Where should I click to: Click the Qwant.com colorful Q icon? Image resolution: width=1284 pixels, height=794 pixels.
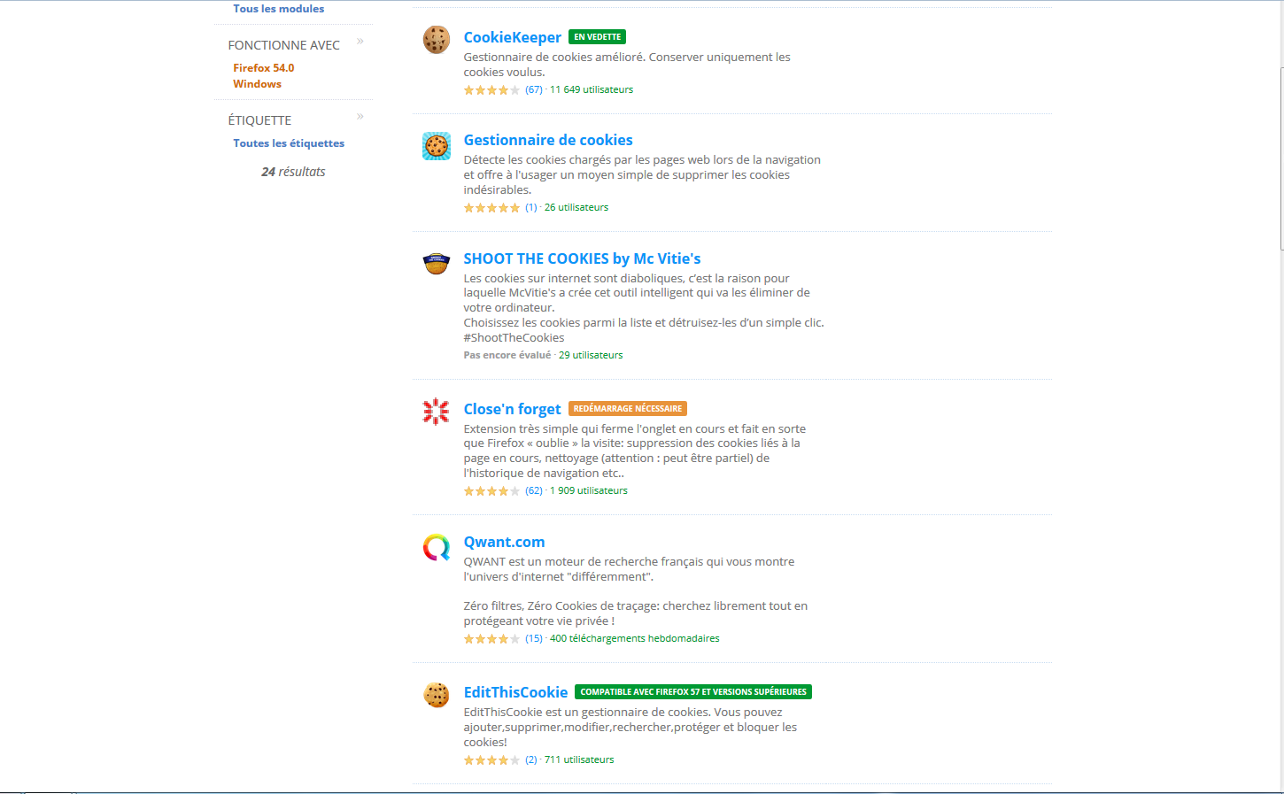pos(436,548)
